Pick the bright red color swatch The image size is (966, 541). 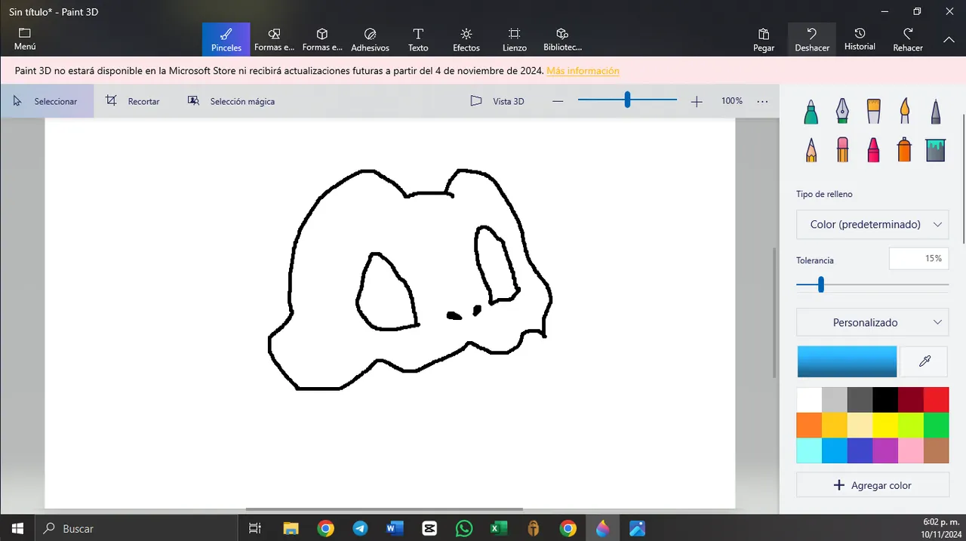point(936,400)
